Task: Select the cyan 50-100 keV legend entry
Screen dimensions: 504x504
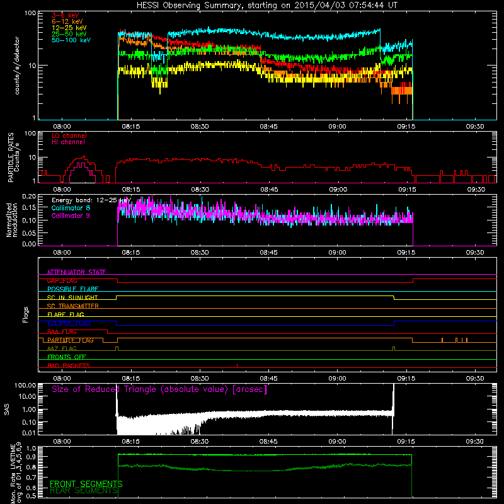Action: [x=71, y=40]
